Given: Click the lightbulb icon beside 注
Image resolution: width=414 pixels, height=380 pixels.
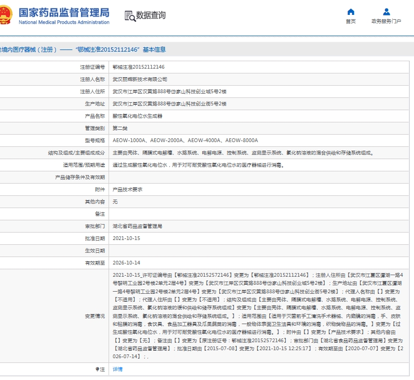Looking at the screenshot, I should pos(97,369).
